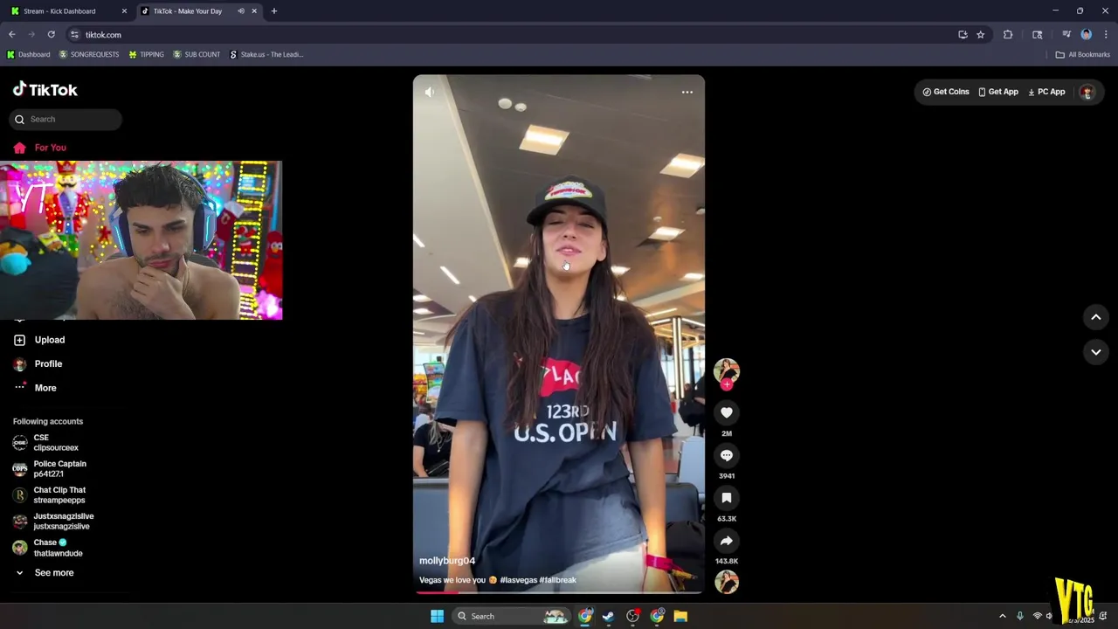
Task: Open Windows Start menu
Action: 437,616
